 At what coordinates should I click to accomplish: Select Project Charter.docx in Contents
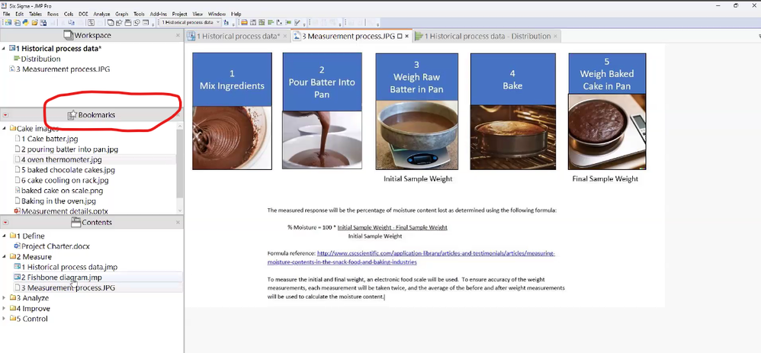coord(56,246)
